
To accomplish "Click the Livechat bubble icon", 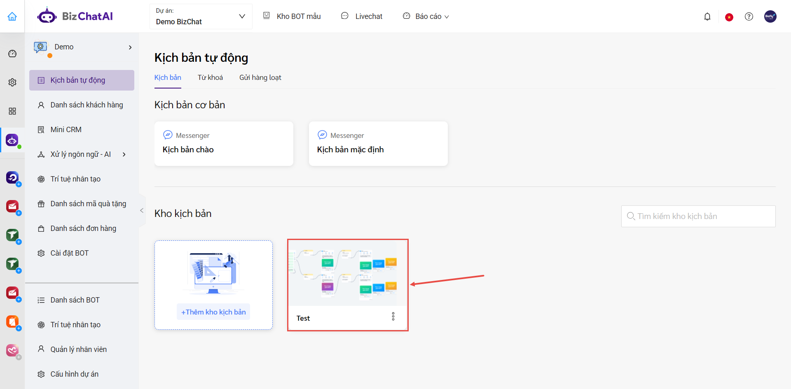I will click(345, 16).
